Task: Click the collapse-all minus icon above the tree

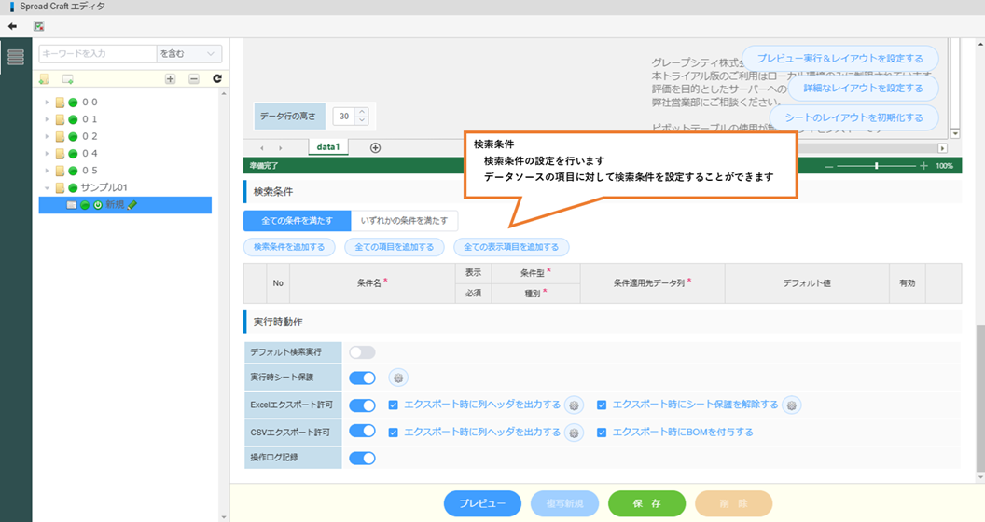Action: pyautogui.click(x=194, y=79)
